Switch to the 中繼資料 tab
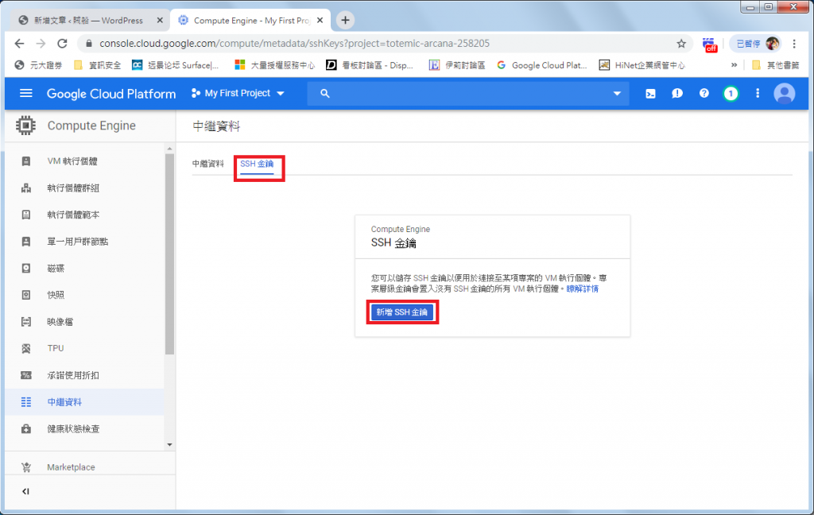Viewport: 814px width, 515px height. coord(207,164)
